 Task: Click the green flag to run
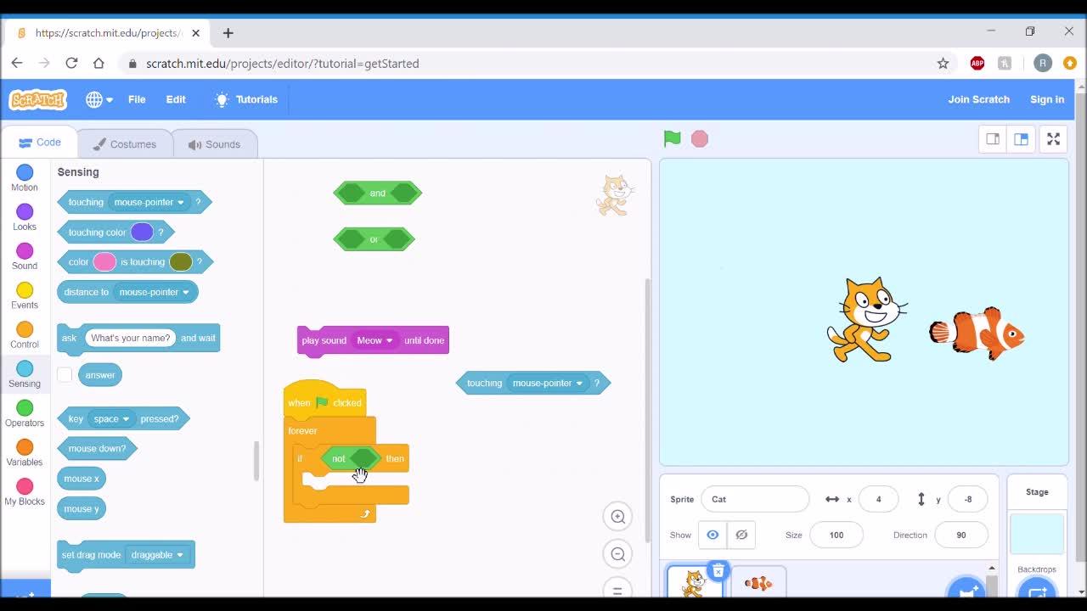pos(672,138)
